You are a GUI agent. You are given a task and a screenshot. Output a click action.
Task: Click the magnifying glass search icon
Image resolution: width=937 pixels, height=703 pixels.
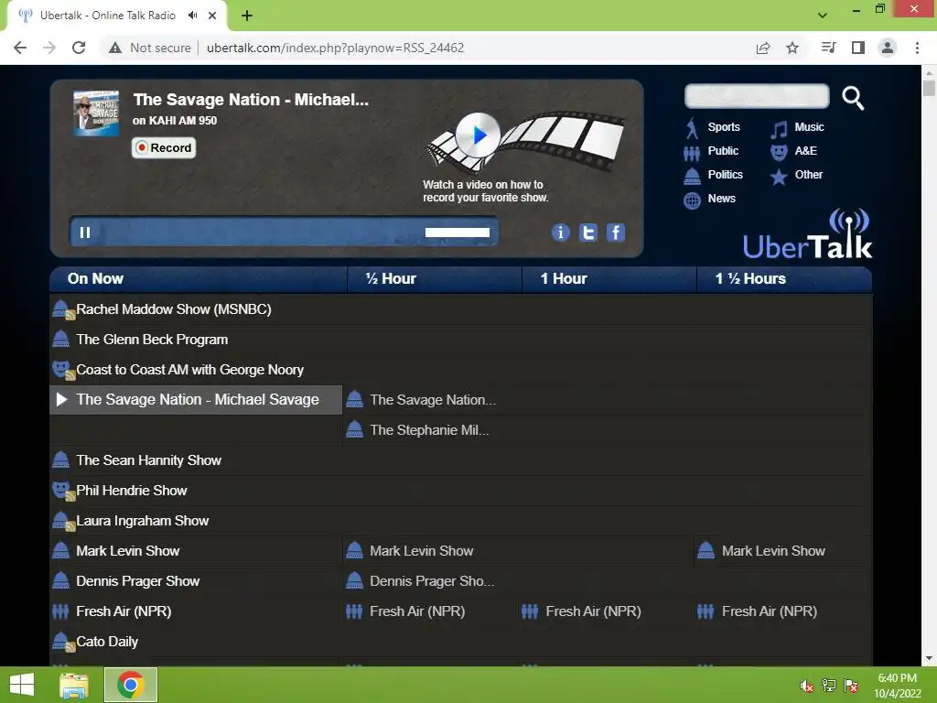(x=853, y=97)
